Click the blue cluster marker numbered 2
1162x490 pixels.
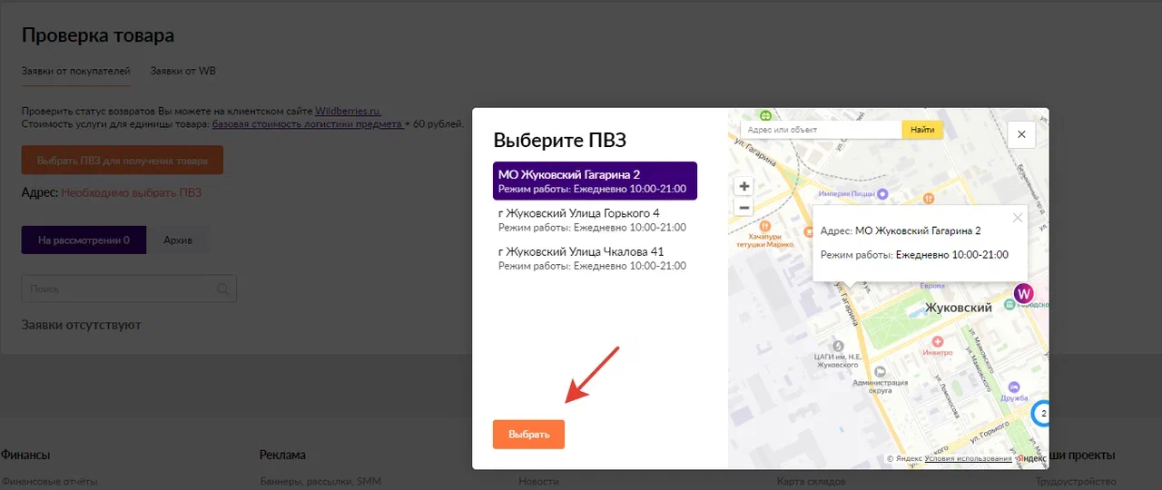[1042, 414]
